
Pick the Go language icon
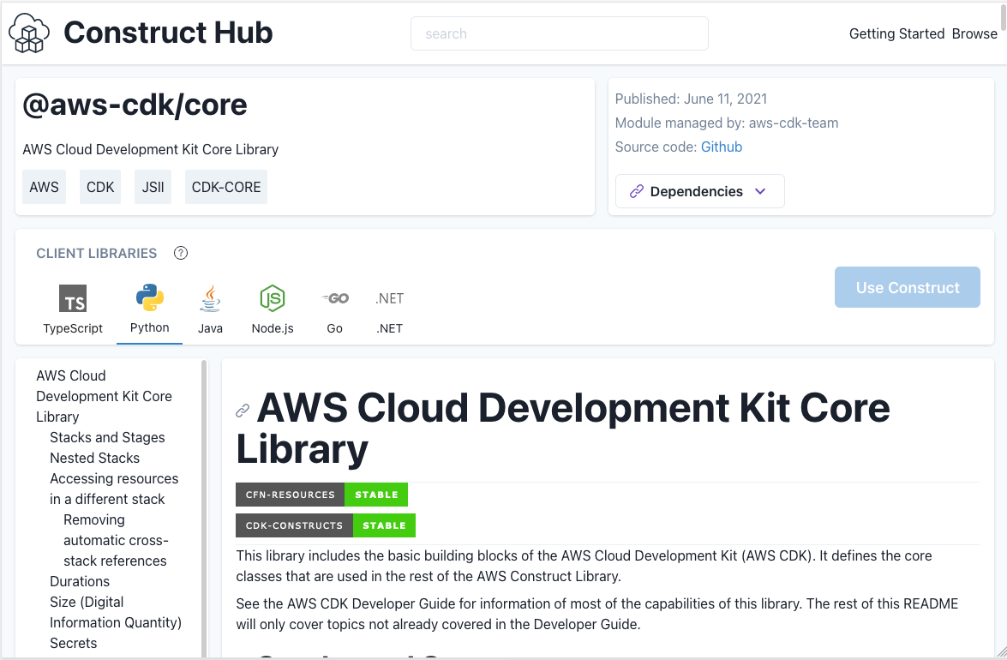tap(334, 298)
